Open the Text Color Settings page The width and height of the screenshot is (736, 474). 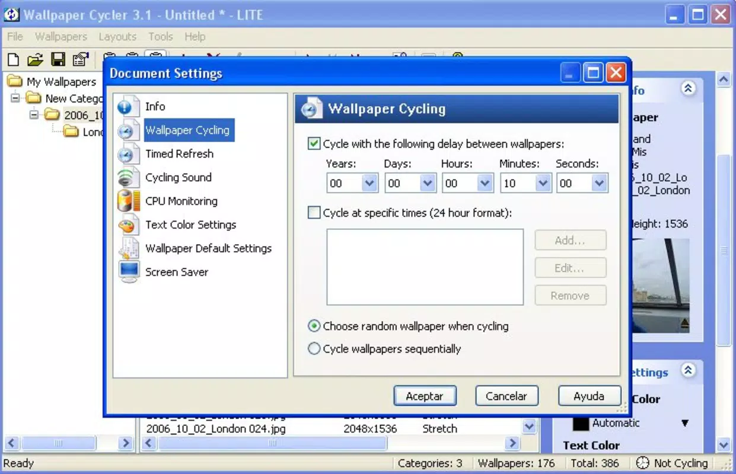tap(191, 225)
